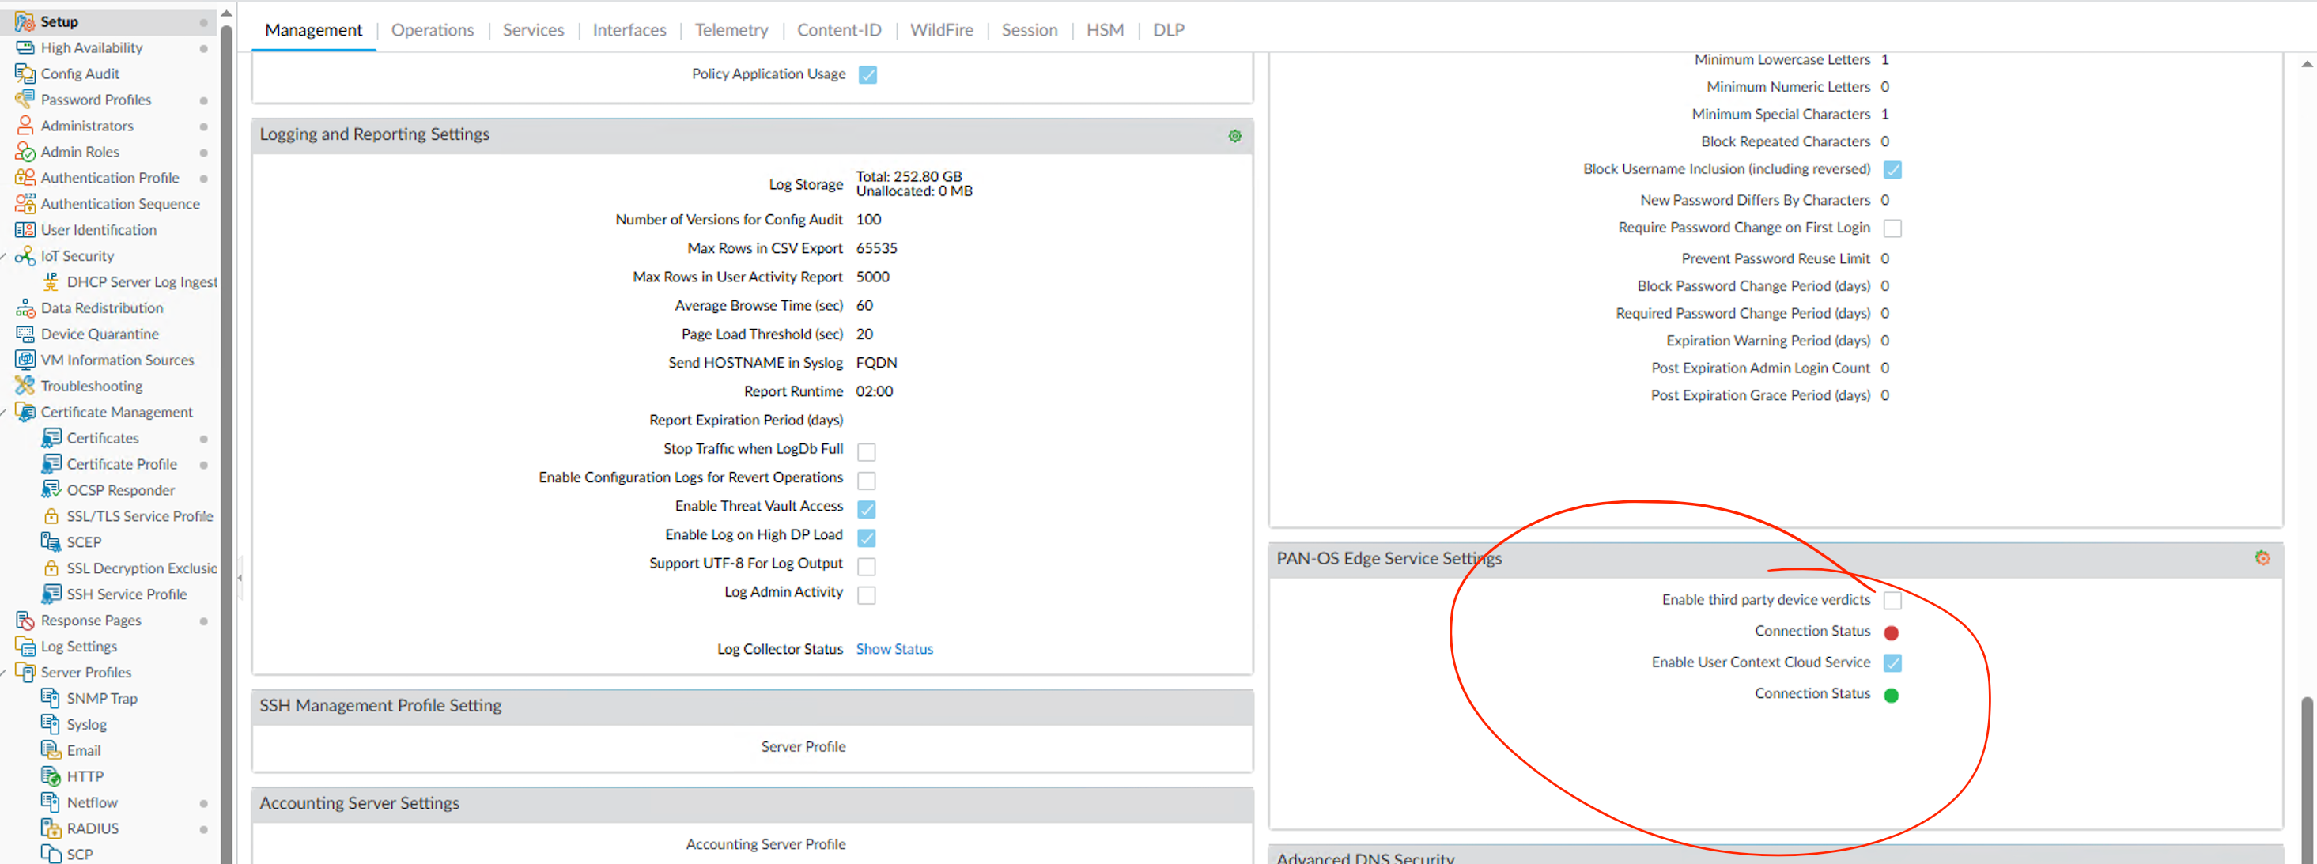This screenshot has height=864, width=2317.
Task: Click the gear to edit Logging and Reporting Settings
Action: [1235, 136]
